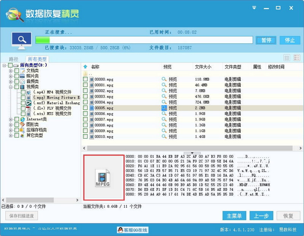The height and width of the screenshot is (236, 304).
Task: Expand the 音频类 tree node
Action: pyautogui.click(x=11, y=82)
